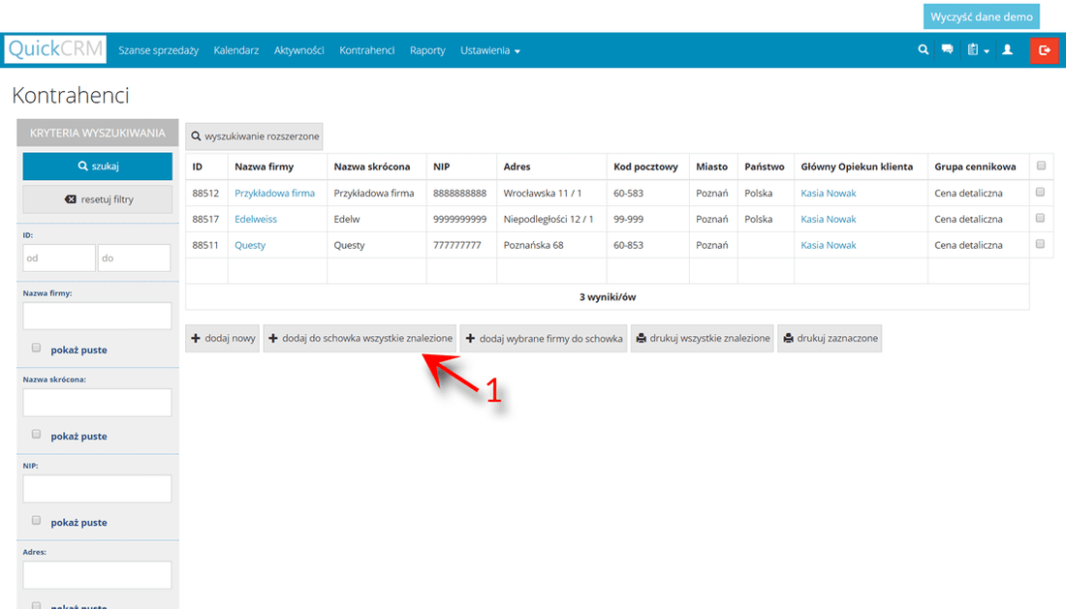Focus the ID 'od' input field

(x=59, y=258)
